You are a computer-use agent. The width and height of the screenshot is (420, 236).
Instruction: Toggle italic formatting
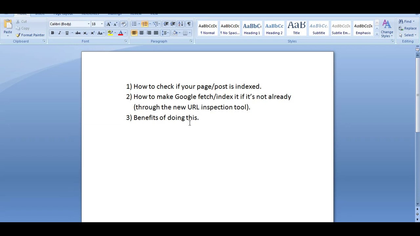[59, 33]
